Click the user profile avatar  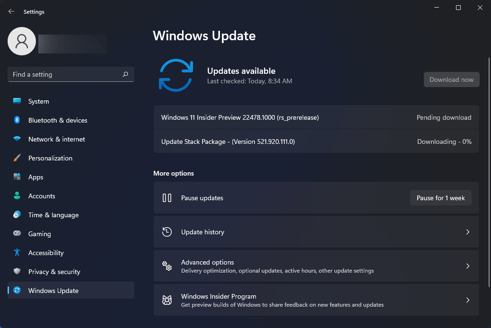point(22,41)
